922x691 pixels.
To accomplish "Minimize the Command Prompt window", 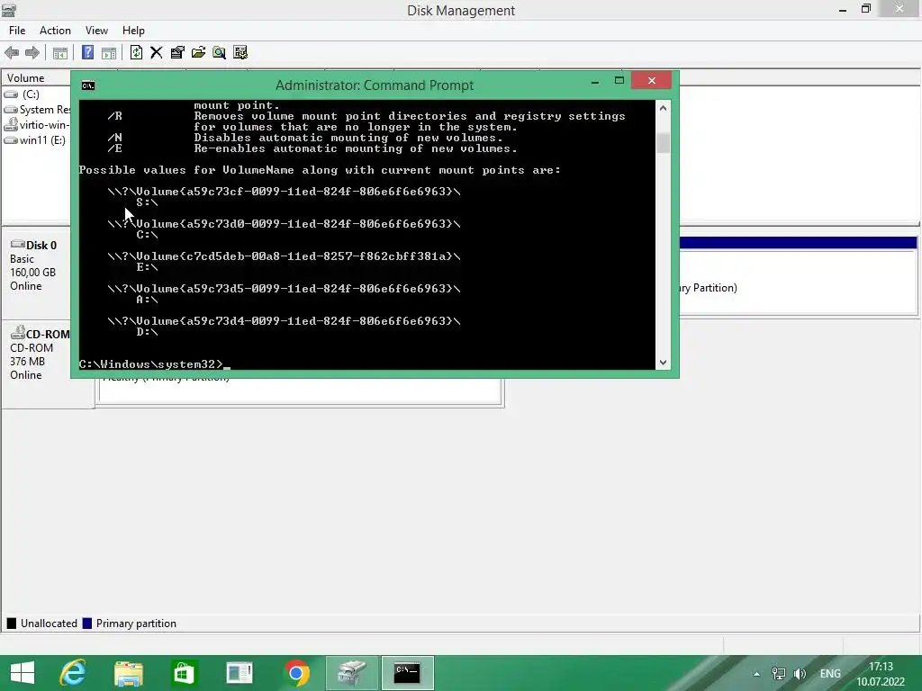I will click(595, 81).
